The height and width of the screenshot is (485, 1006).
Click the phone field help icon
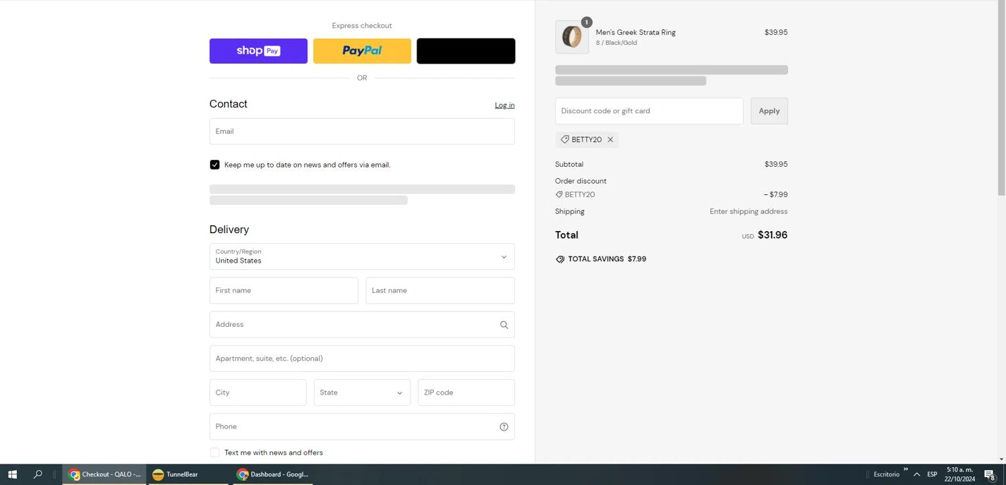point(504,427)
